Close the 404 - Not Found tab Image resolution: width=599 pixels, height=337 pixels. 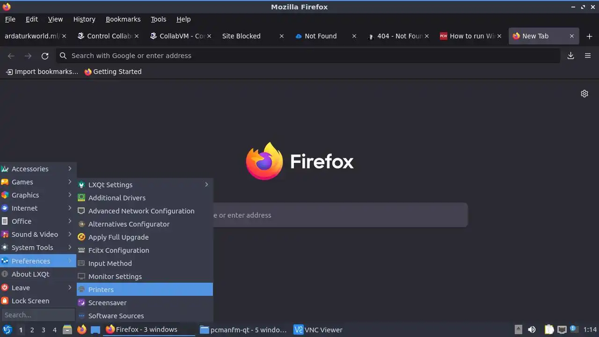426,36
